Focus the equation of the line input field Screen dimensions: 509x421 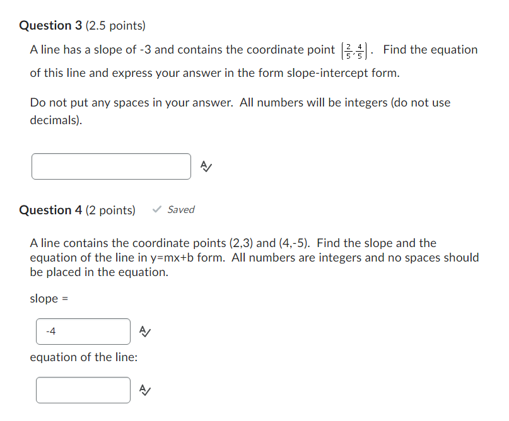[x=83, y=389]
